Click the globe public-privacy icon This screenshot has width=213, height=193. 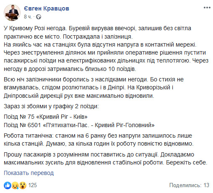click(39, 17)
